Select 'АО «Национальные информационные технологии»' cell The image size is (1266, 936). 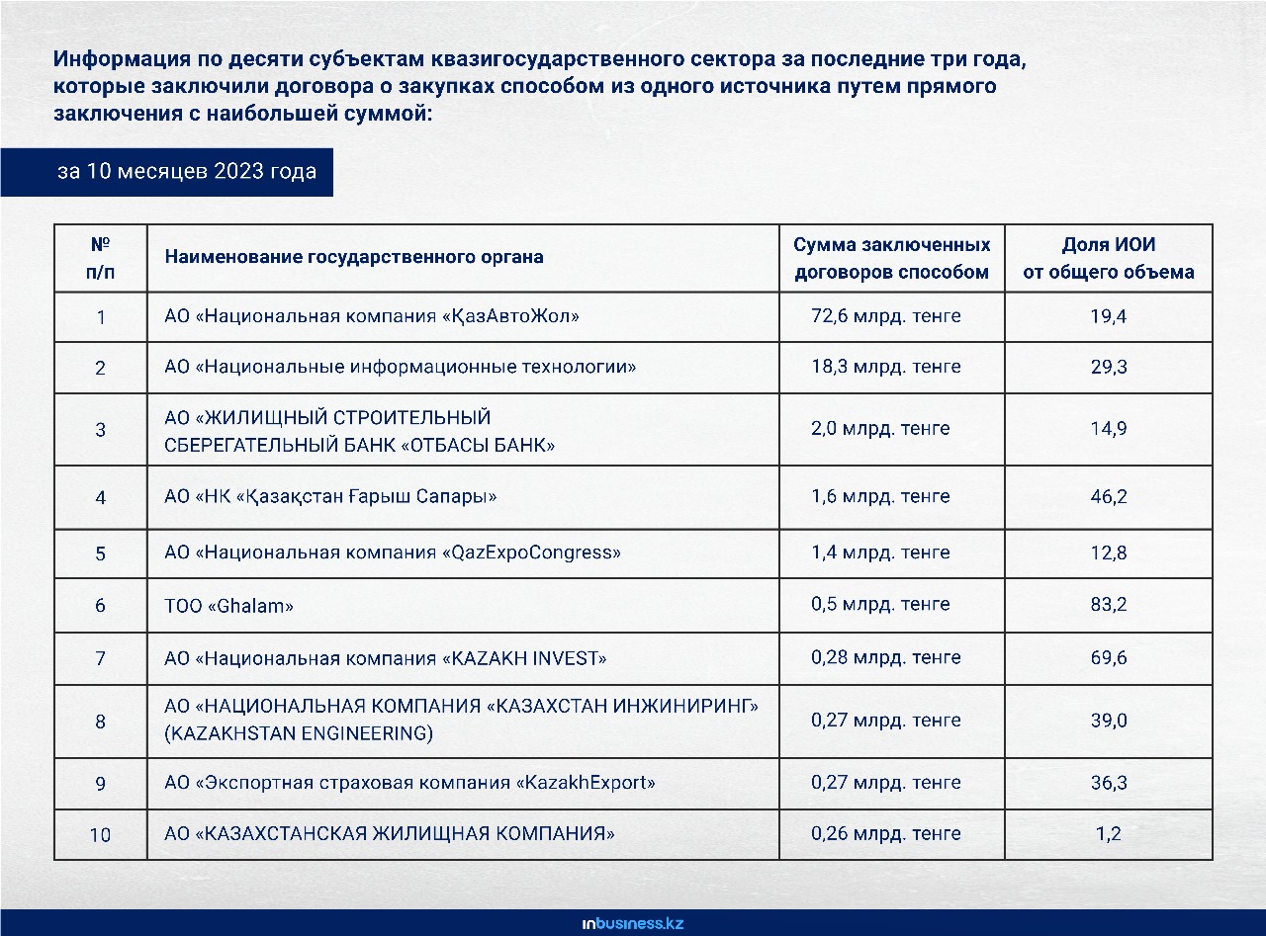463,368
